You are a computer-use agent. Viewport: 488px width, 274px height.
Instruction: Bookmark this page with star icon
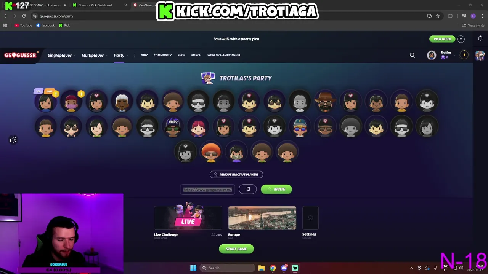pos(438,16)
